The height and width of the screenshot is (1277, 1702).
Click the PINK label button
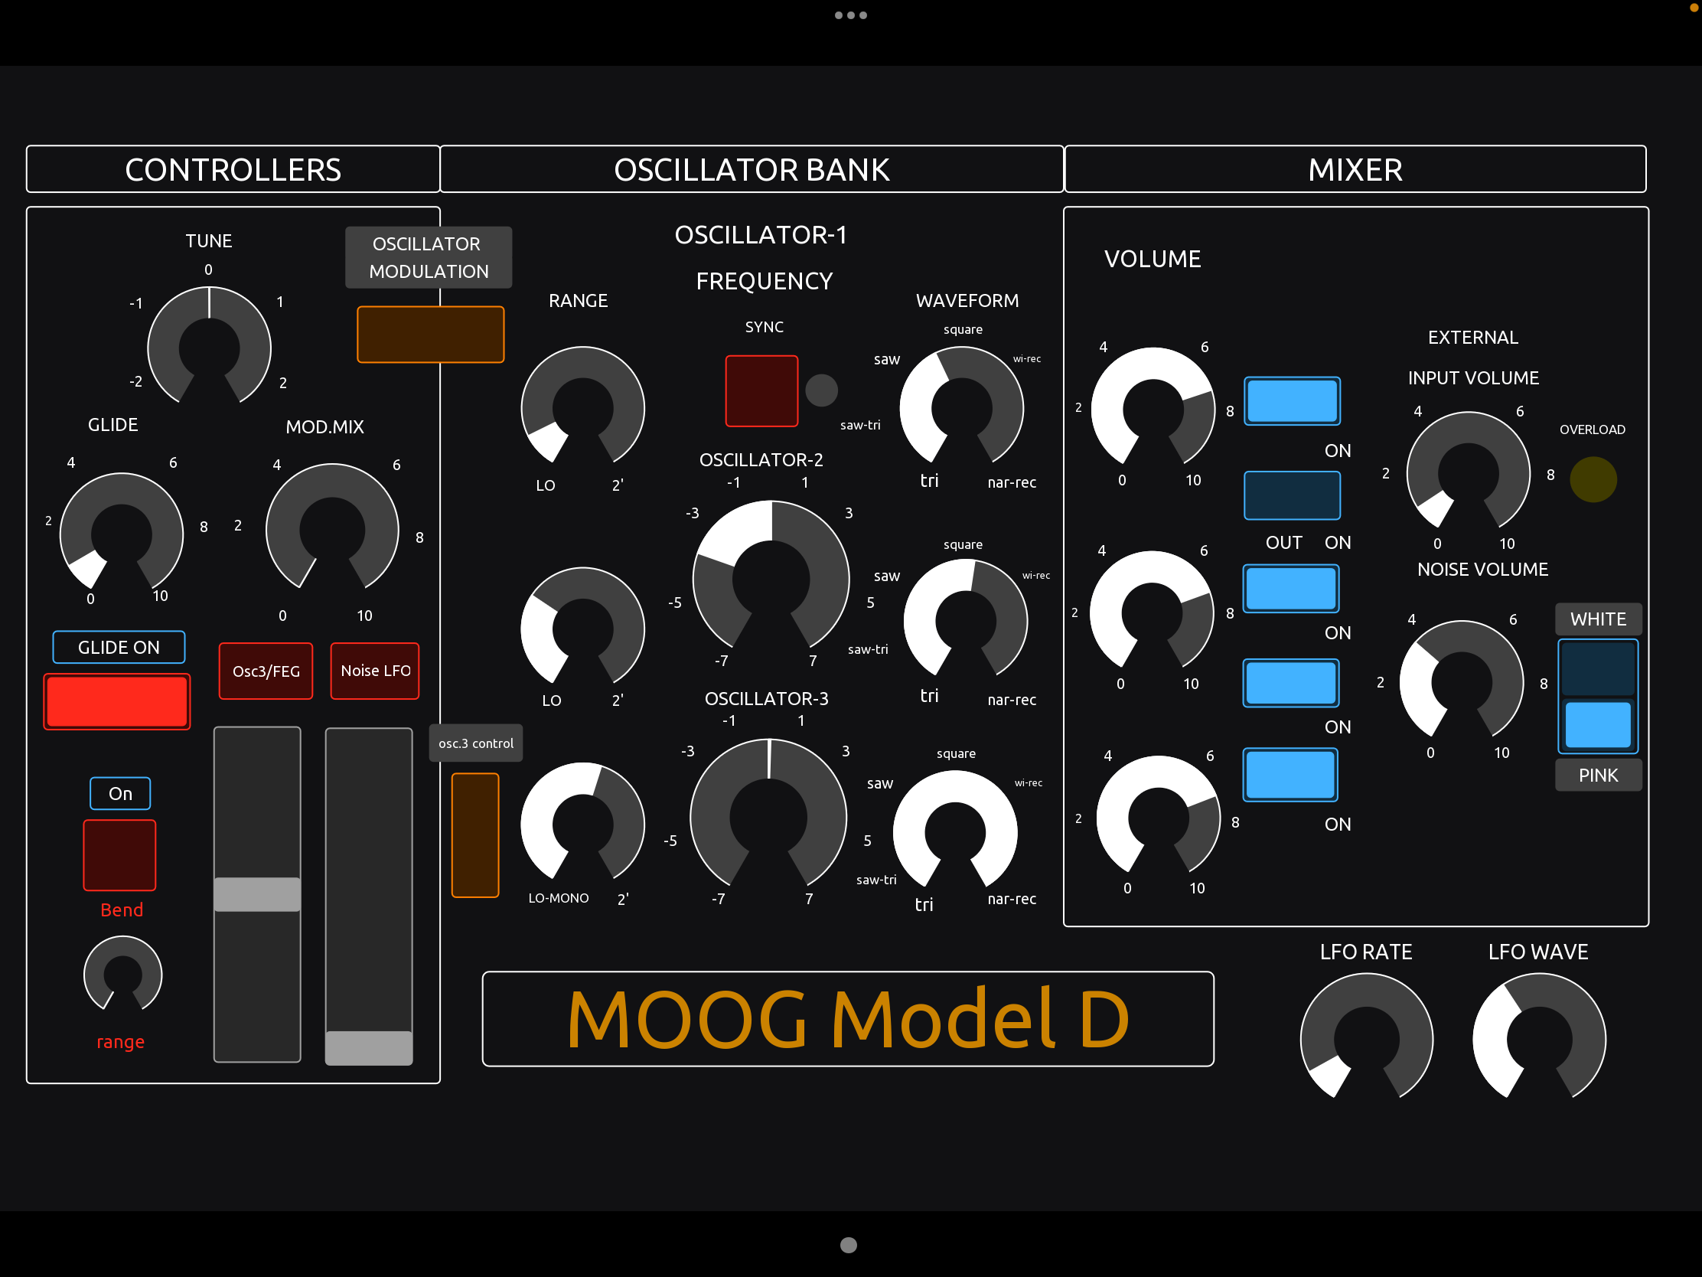(x=1598, y=775)
